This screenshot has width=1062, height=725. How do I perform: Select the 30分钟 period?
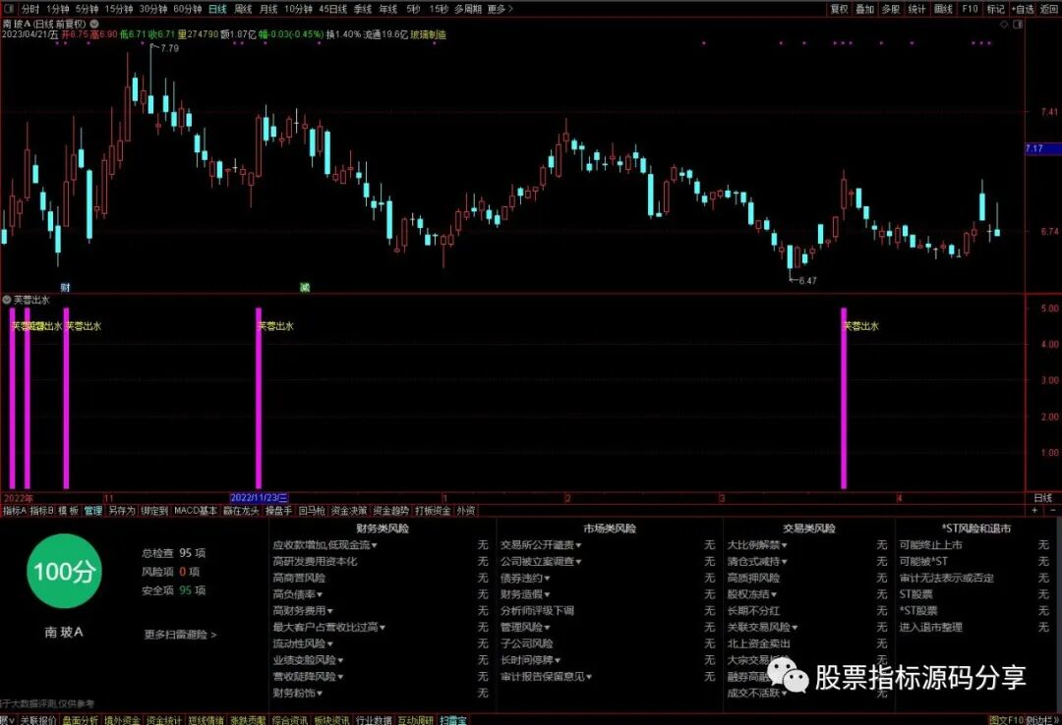(x=153, y=9)
